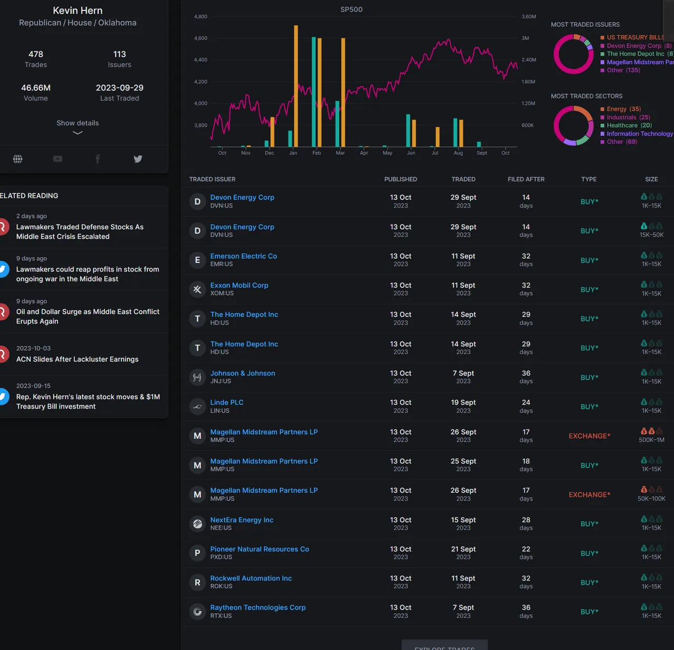Image resolution: width=674 pixels, height=650 pixels.
Task: Click the Johnson & Johnson logo icon
Action: 197,377
